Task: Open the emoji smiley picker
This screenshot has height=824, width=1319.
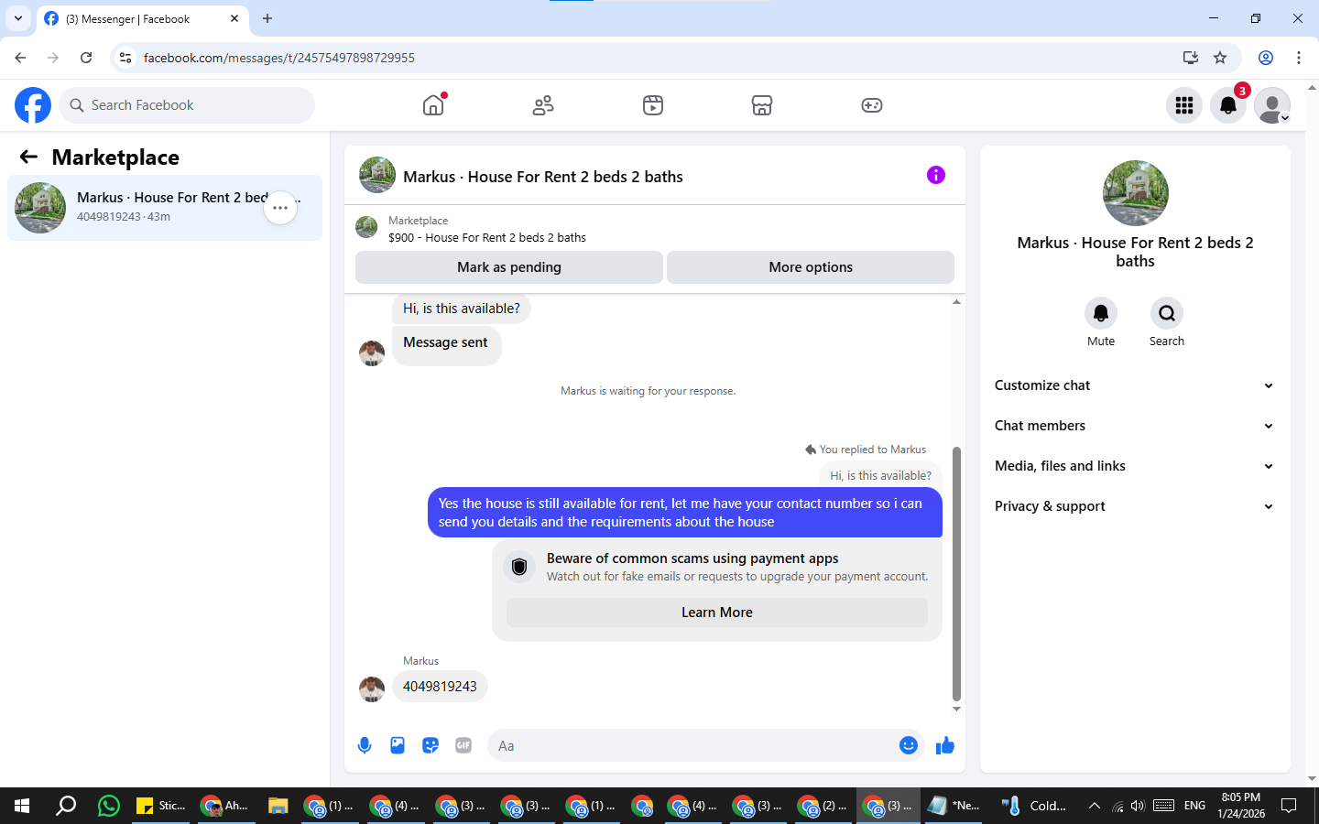Action: pos(909,745)
